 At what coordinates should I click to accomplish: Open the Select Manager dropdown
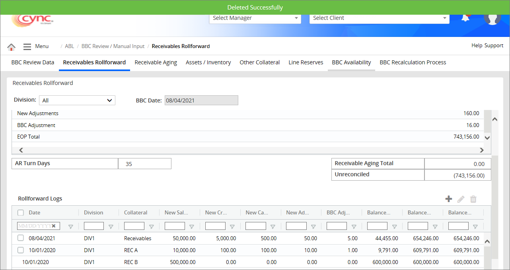pos(255,18)
